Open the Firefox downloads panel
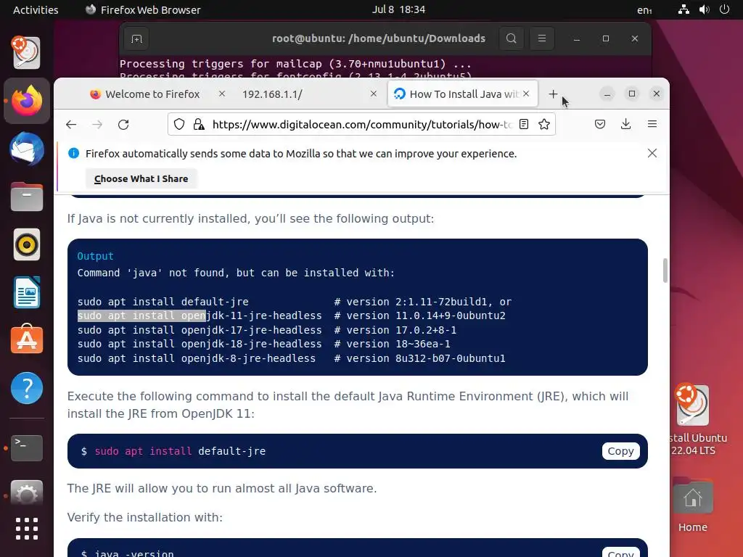Screen dimensions: 743x557 626,124
